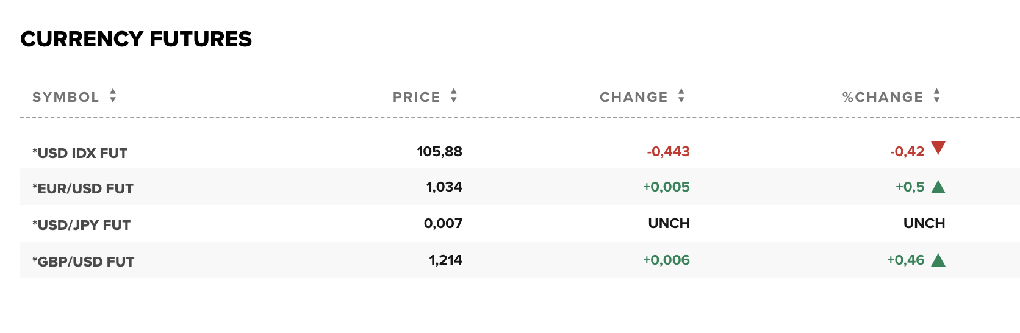Click the sort arrows beside %CHANGE header
Image resolution: width=1020 pixels, height=333 pixels.
[x=937, y=96]
